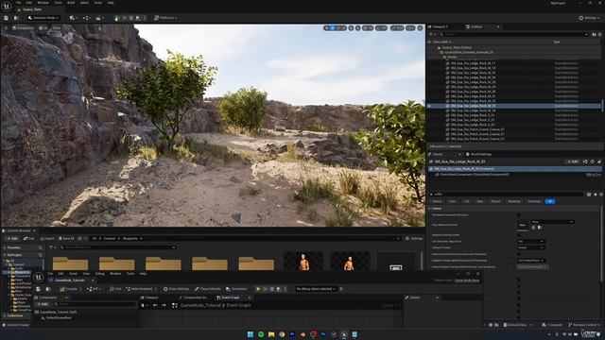
Task: Click the Save icon in Blueprint editor toolbar
Action: tap(38, 289)
